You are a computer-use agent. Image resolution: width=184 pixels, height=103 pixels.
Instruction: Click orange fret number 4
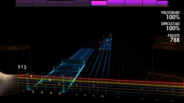click(51, 93)
